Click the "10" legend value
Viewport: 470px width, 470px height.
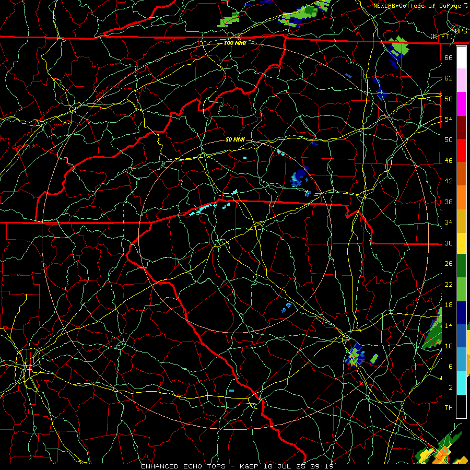449,346
